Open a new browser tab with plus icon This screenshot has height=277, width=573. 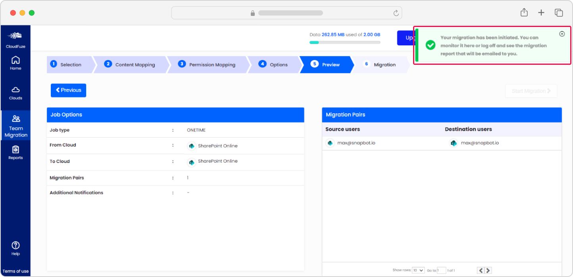pyautogui.click(x=541, y=13)
